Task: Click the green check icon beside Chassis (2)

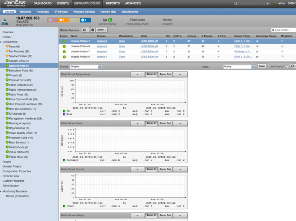Action: point(7,75)
